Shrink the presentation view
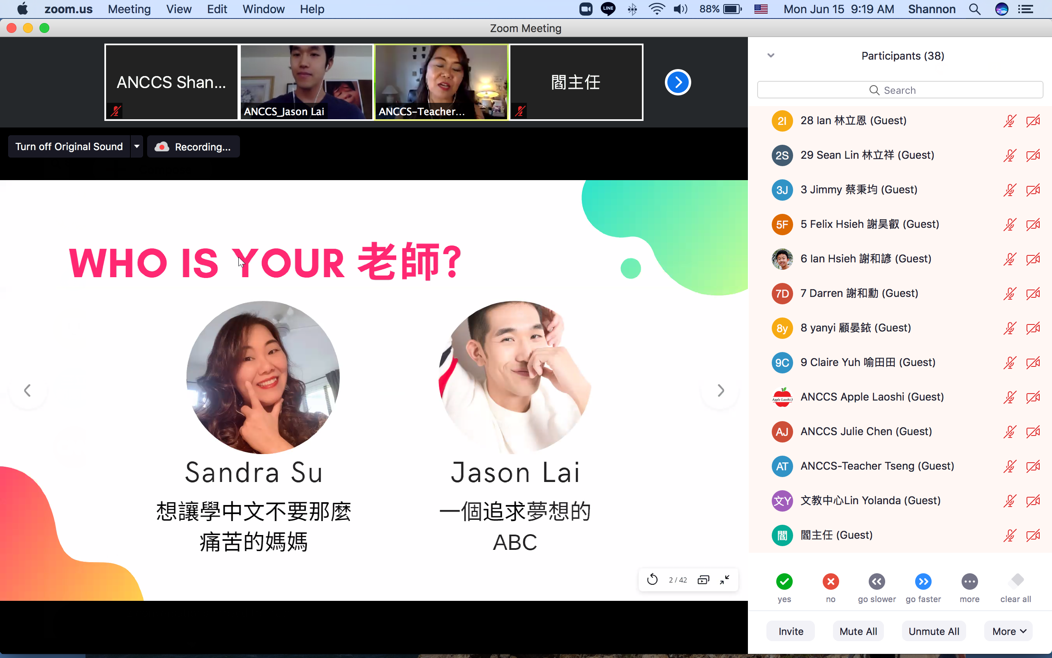The height and width of the screenshot is (658, 1052). click(x=725, y=579)
